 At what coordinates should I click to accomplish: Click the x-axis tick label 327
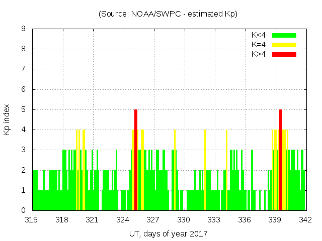click(x=153, y=219)
